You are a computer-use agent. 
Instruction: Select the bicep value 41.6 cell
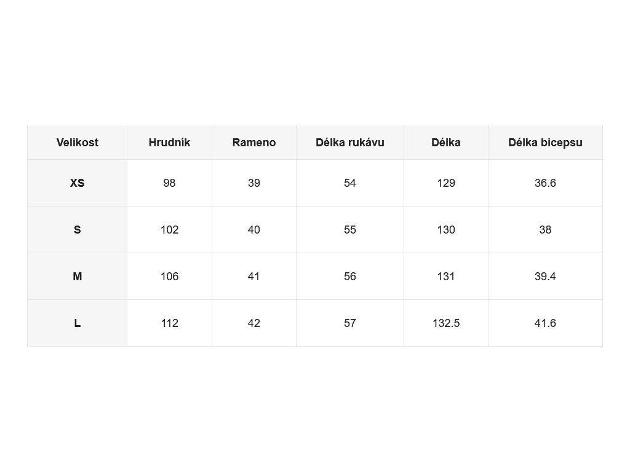(545, 323)
